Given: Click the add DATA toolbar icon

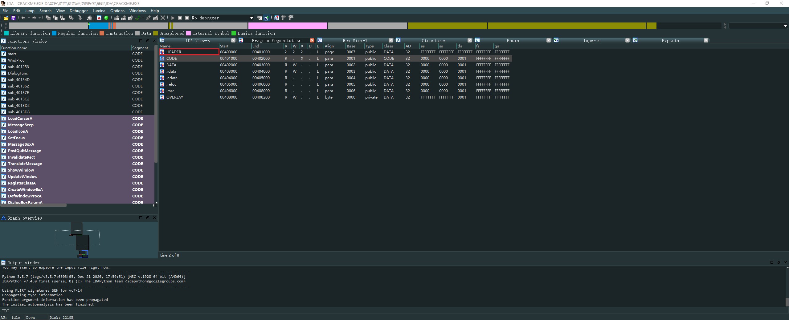Looking at the screenshot, I should [124, 18].
